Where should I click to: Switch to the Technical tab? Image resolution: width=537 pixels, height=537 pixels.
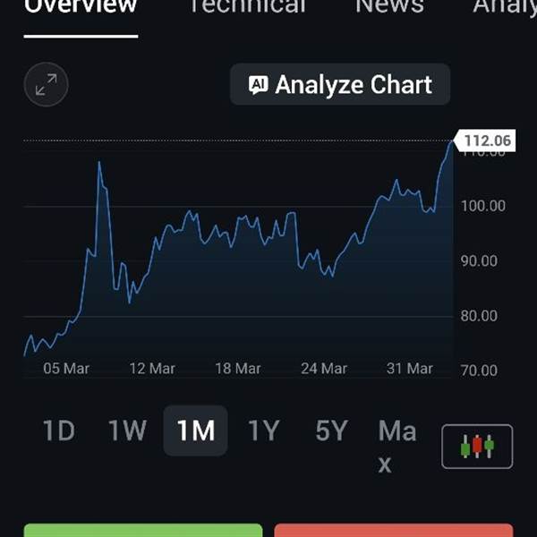(246, 7)
